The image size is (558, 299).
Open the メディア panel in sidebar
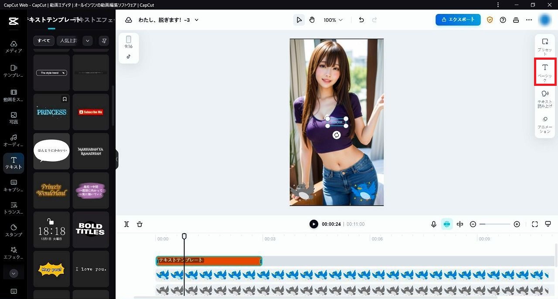pyautogui.click(x=14, y=47)
